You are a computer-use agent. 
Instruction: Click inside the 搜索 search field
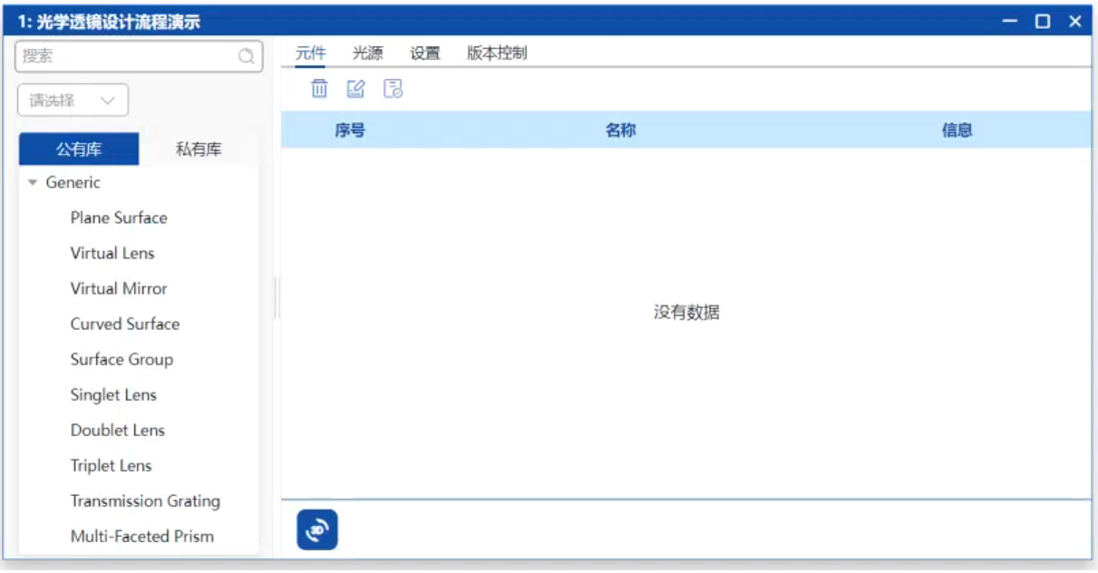[127, 56]
